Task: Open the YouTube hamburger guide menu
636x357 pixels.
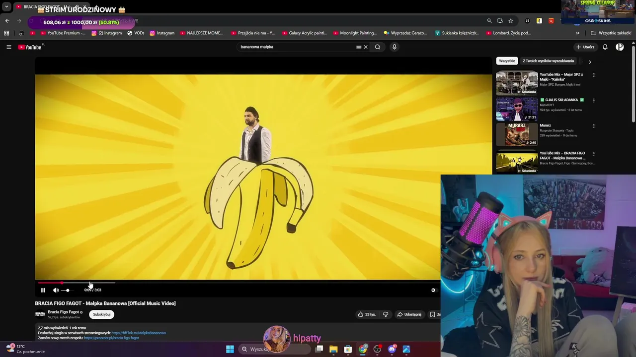Action: click(8, 47)
